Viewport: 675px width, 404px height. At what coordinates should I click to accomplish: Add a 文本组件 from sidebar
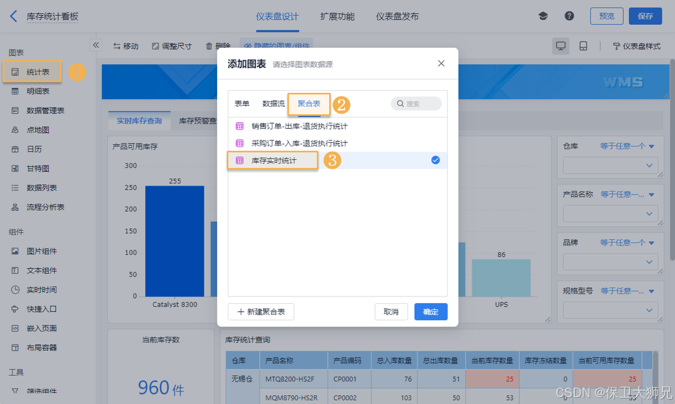pyautogui.click(x=35, y=270)
